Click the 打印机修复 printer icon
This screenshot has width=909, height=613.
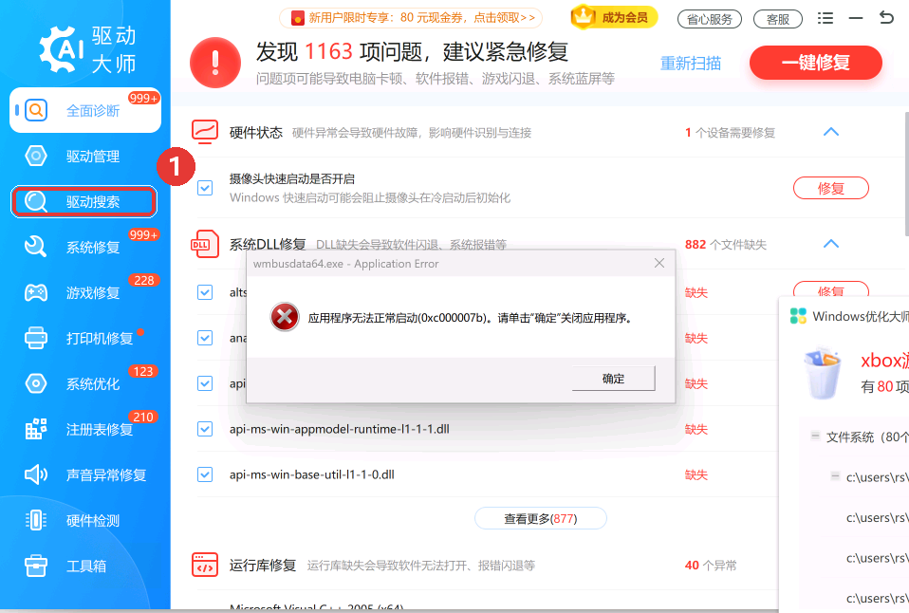tap(36, 338)
